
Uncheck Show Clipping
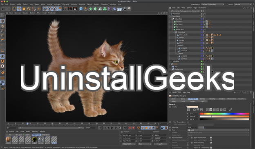coord(211,142)
